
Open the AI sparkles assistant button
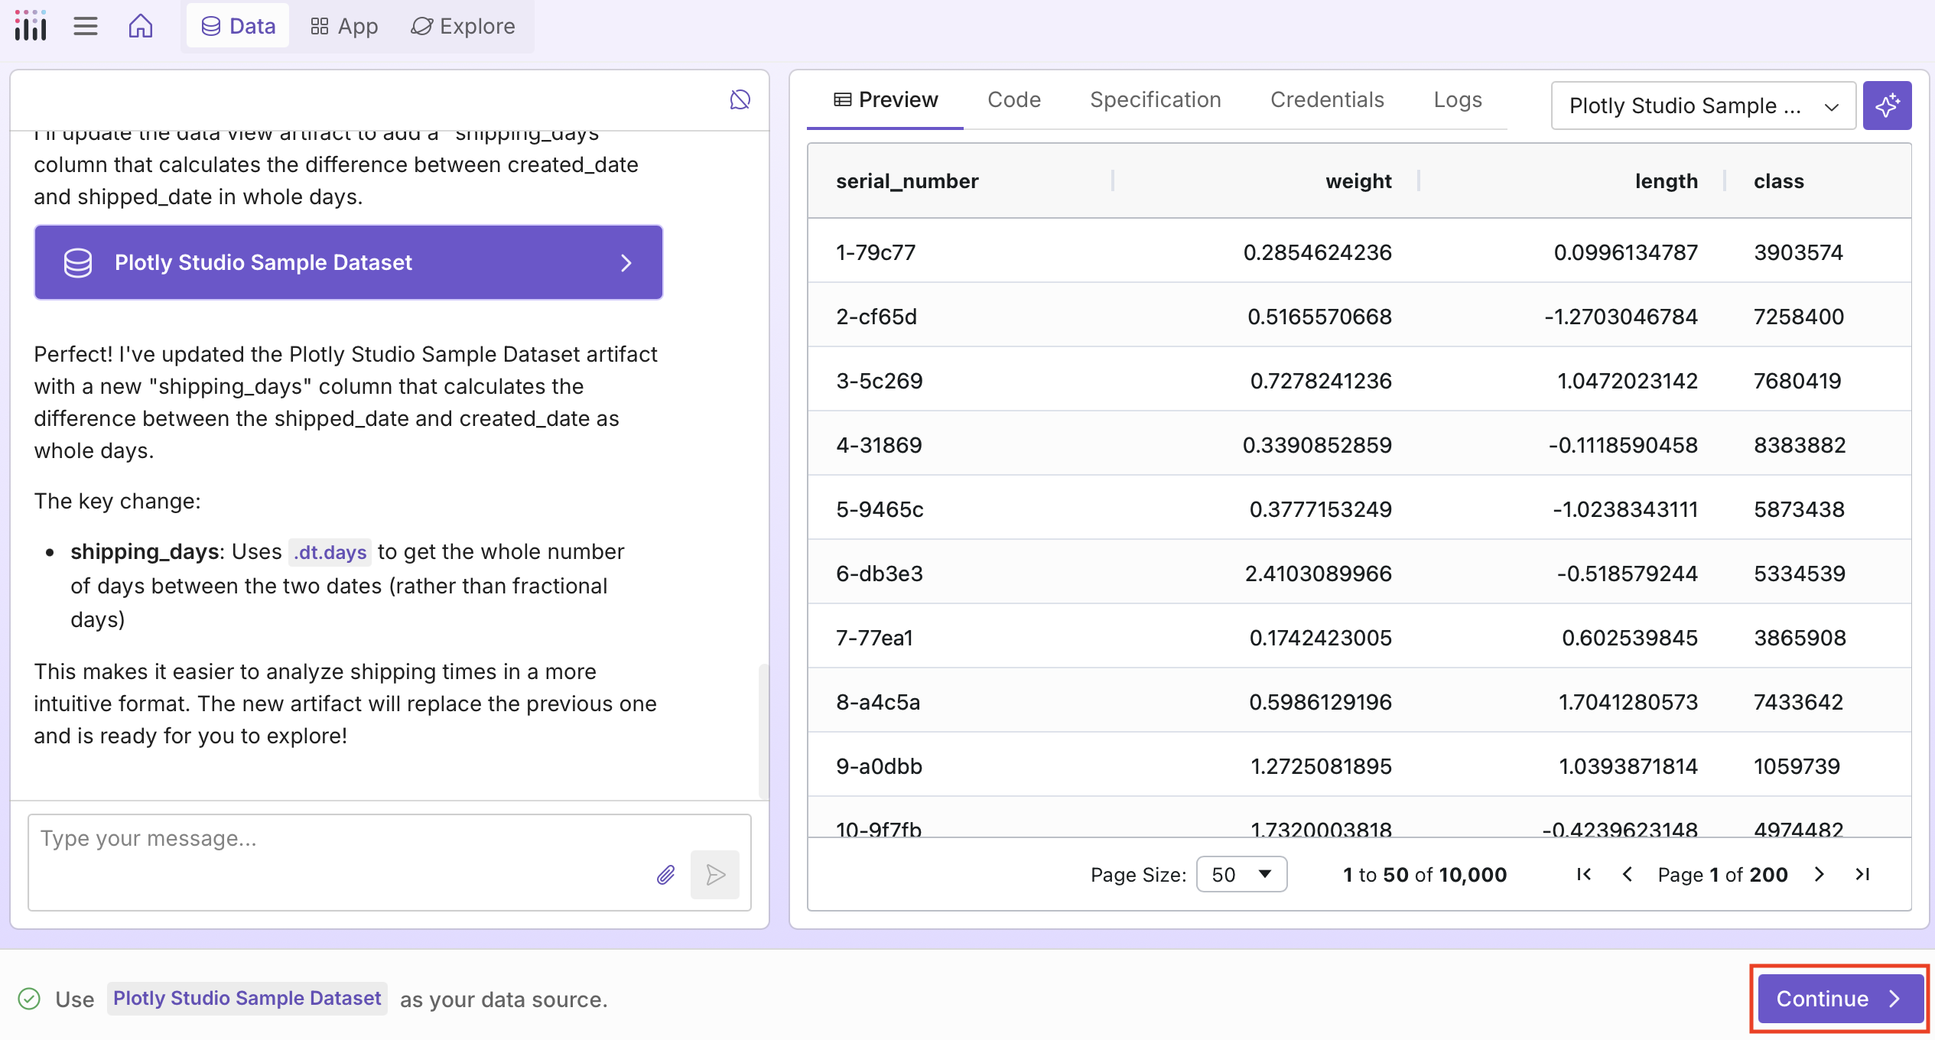pos(1888,105)
